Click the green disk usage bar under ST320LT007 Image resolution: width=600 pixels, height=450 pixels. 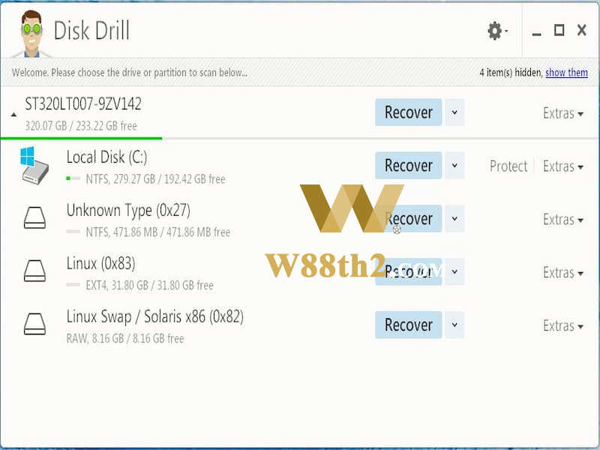(81, 138)
